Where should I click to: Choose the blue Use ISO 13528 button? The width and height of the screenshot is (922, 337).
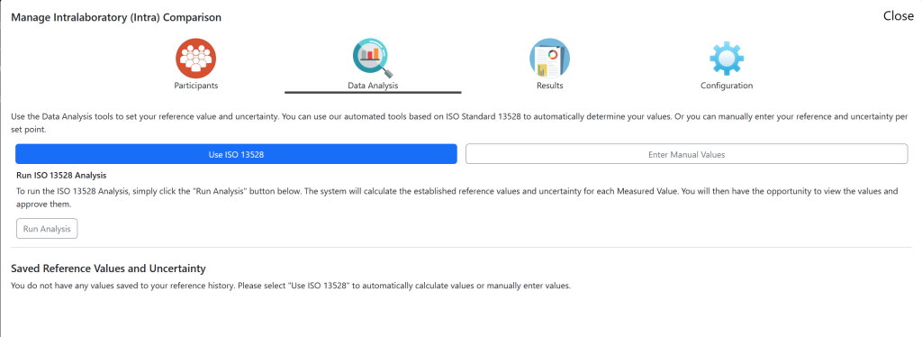pos(237,154)
